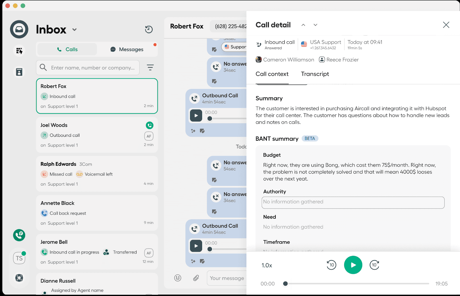460x296 pixels.
Task: Rewind the call recording 10 seconds
Action: (331, 265)
